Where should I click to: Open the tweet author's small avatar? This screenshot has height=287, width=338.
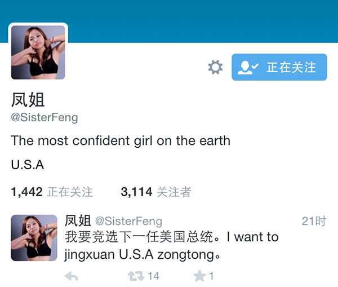[34, 238]
